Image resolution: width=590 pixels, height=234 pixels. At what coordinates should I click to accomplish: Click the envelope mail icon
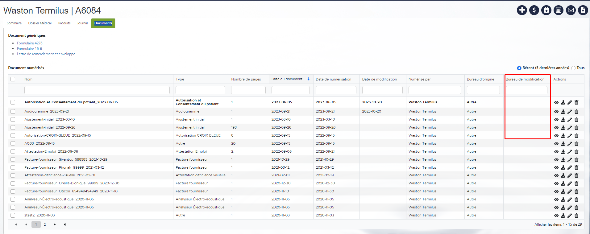coord(571,10)
